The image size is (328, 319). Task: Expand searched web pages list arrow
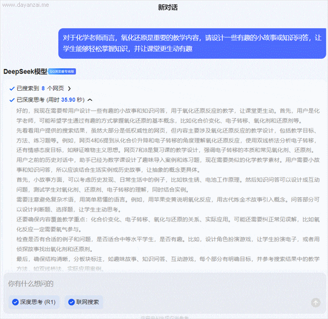click(69, 89)
